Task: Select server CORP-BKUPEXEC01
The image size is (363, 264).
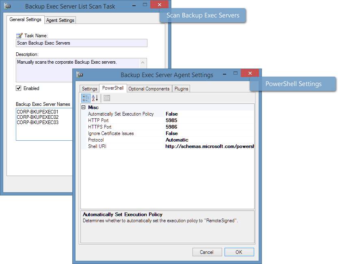Action: [37, 112]
